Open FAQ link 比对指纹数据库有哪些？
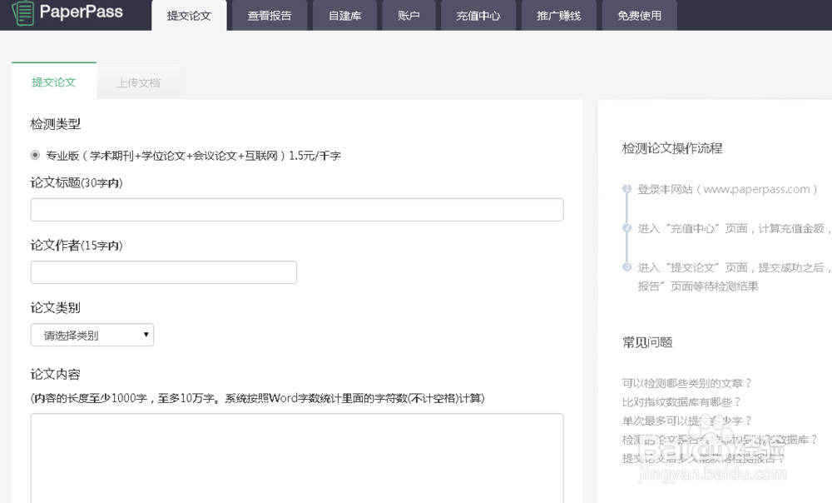This screenshot has height=503, width=832. (682, 402)
